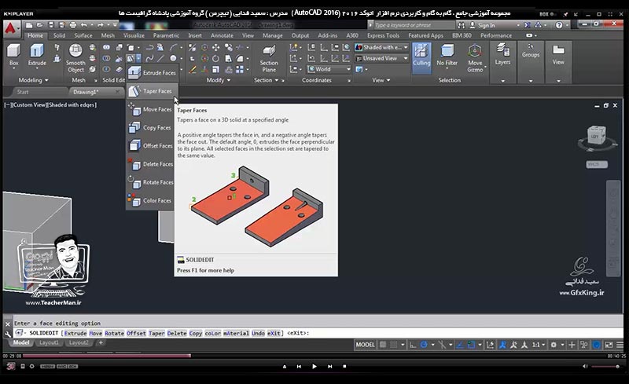Toggle ortho mode in status bar
Screen dimensions: 629x384
413,345
